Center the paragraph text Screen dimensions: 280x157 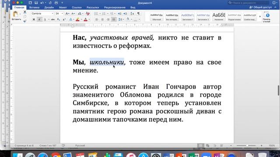click(102, 19)
